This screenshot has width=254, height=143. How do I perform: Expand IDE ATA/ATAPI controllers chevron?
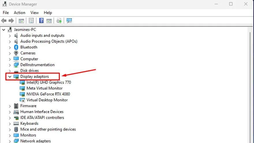[x=10, y=118]
